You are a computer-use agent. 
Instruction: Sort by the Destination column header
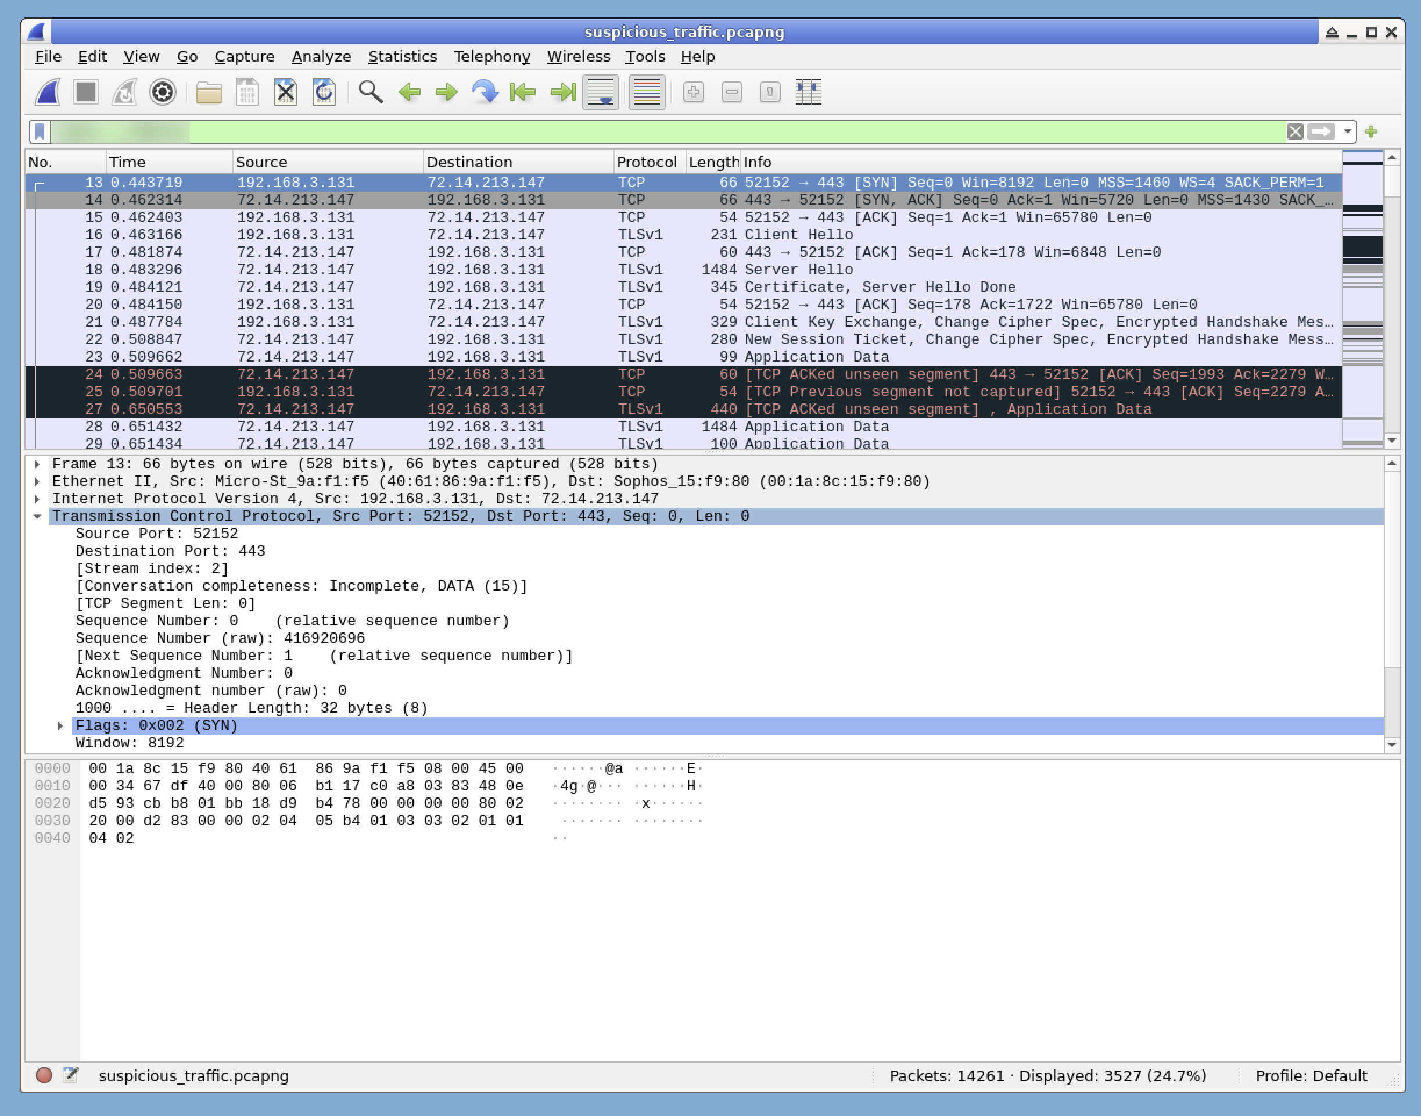click(x=519, y=162)
